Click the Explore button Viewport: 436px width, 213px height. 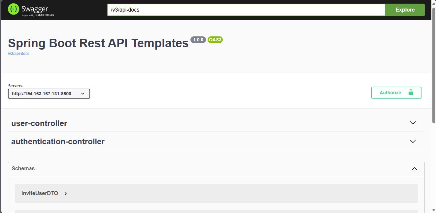coord(405,10)
